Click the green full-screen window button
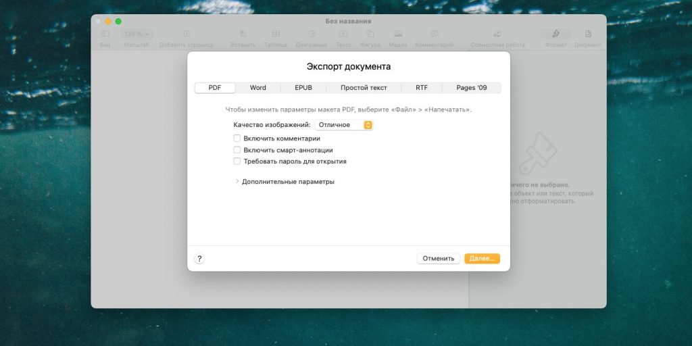 pos(118,21)
